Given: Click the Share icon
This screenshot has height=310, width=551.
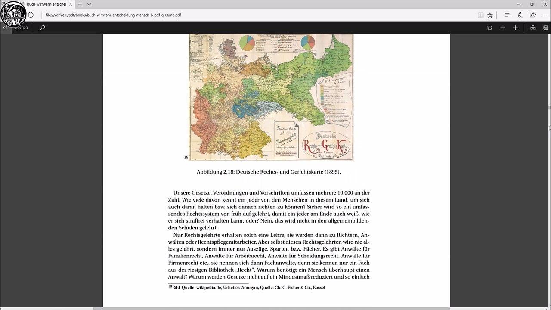Looking at the screenshot, I should click(x=532, y=15).
